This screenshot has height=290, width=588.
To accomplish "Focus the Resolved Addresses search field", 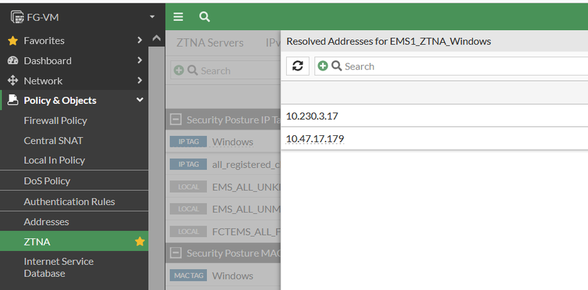I will pyautogui.click(x=462, y=66).
